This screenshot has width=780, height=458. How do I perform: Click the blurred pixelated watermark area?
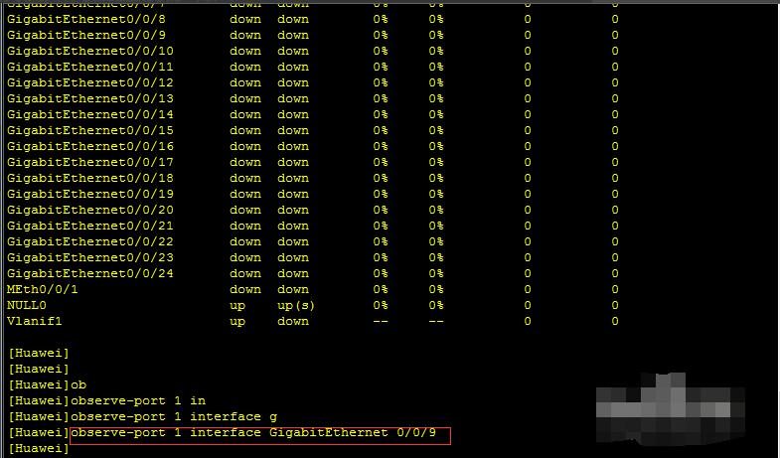(671, 408)
